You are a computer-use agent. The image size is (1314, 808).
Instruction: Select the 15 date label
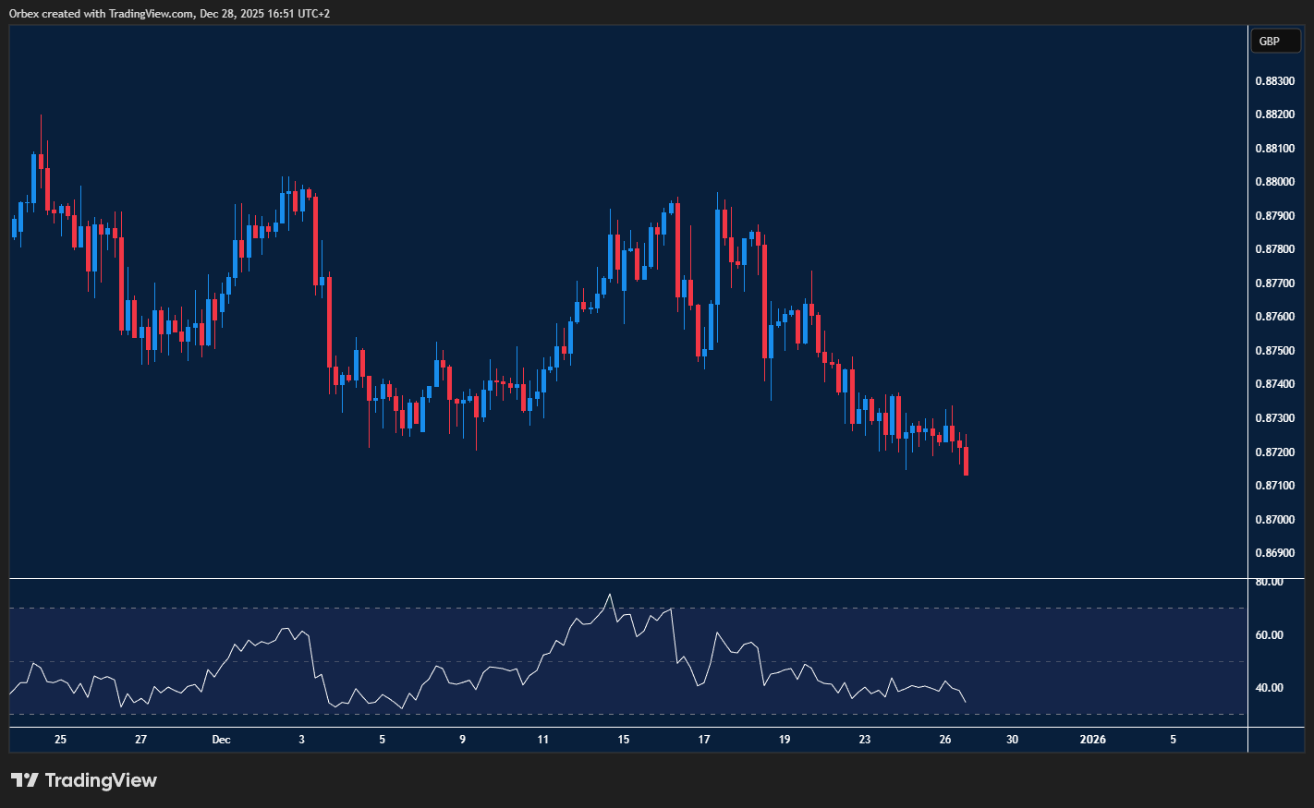click(x=622, y=740)
